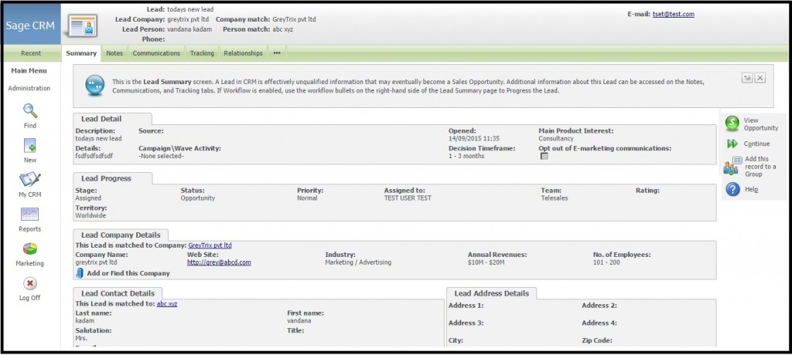Click the New record icon
This screenshot has height=355, width=792.
click(x=31, y=145)
